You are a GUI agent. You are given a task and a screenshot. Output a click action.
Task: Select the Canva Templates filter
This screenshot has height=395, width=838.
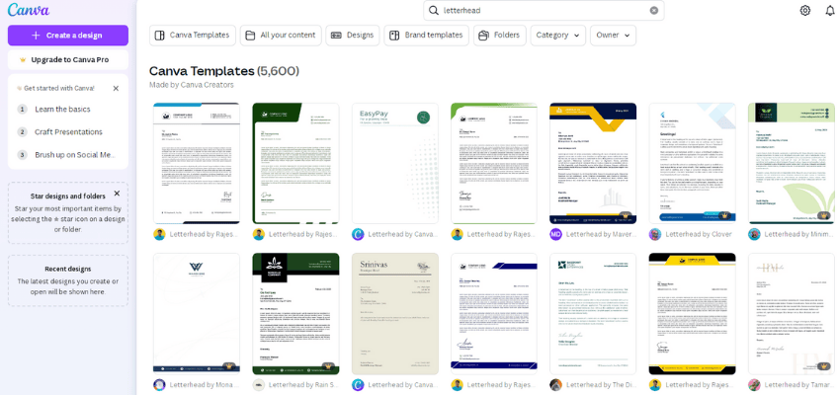[193, 36]
